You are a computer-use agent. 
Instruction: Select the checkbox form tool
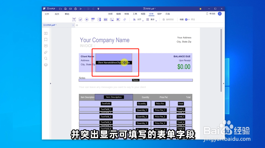pyautogui.click(x=81, y=20)
